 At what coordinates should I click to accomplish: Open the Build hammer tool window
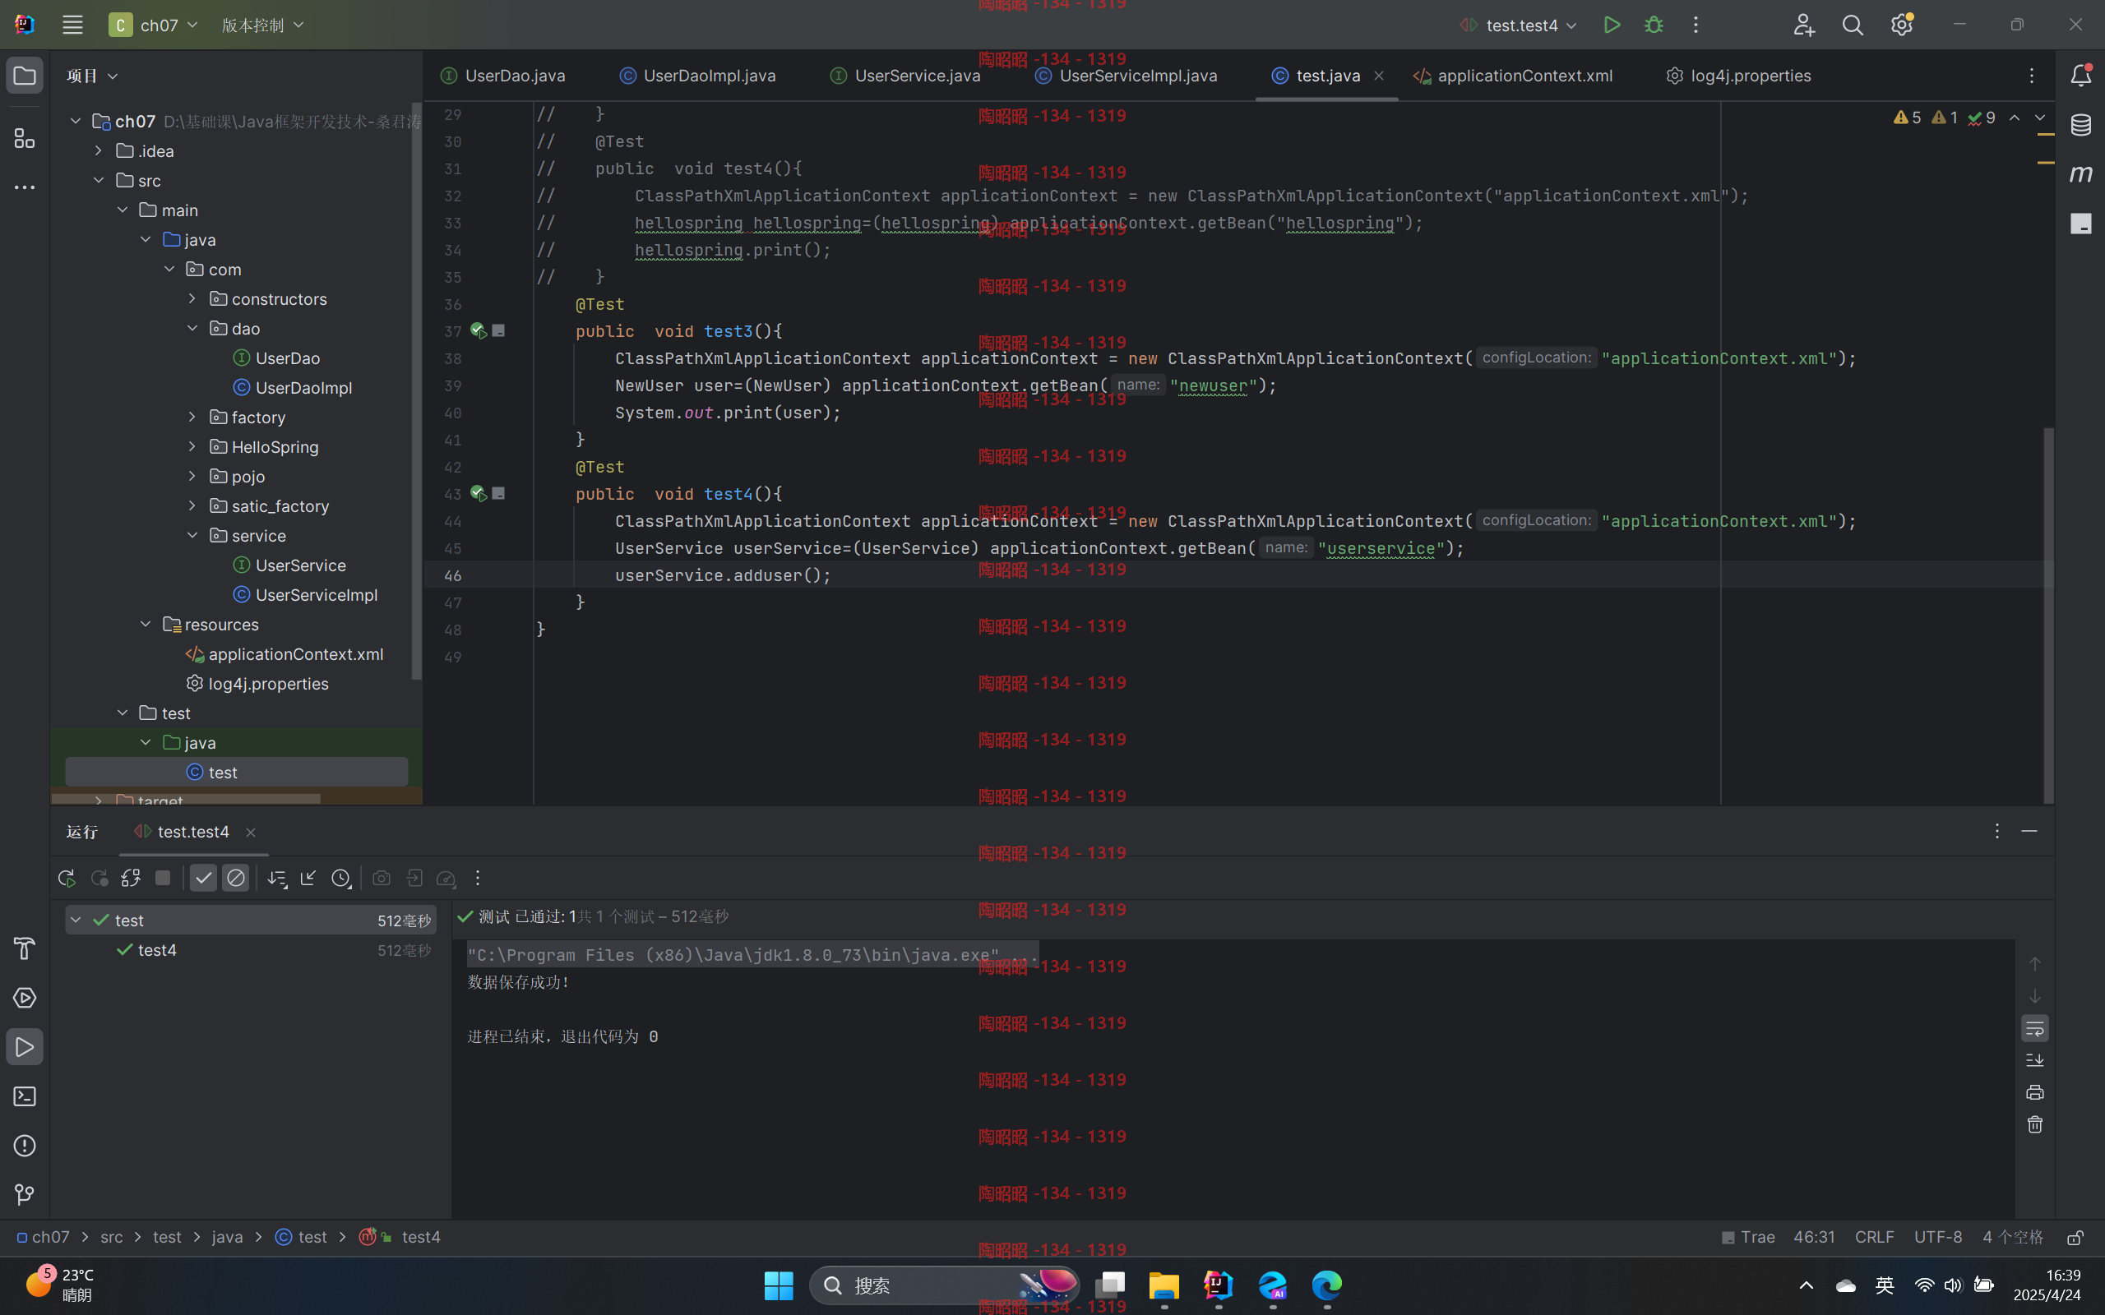click(25, 948)
